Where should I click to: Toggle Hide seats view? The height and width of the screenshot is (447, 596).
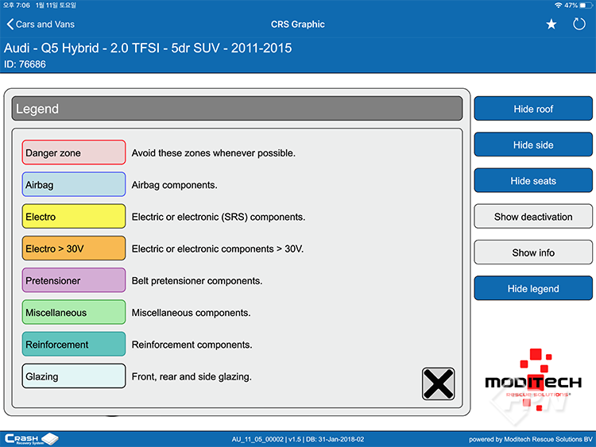(533, 181)
